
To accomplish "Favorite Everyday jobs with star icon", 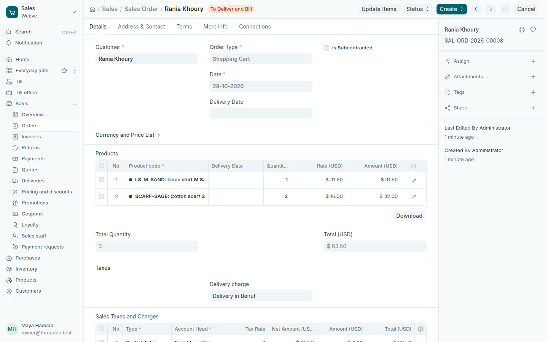I will tap(64, 71).
